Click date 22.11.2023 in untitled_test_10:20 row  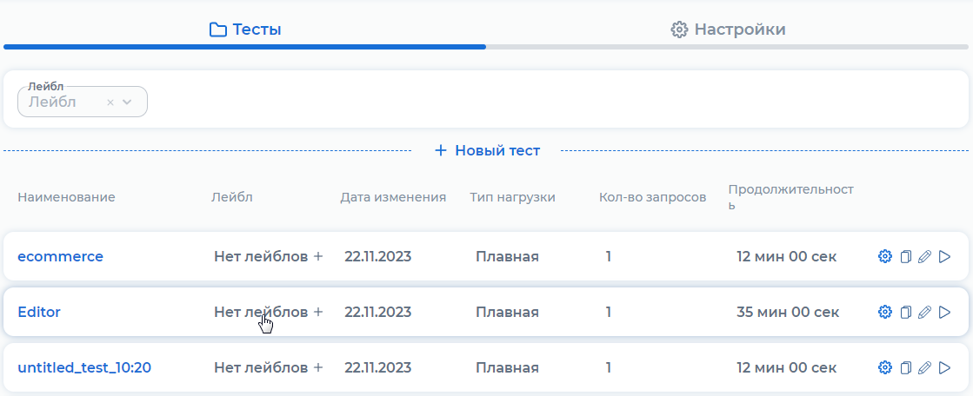[378, 368]
